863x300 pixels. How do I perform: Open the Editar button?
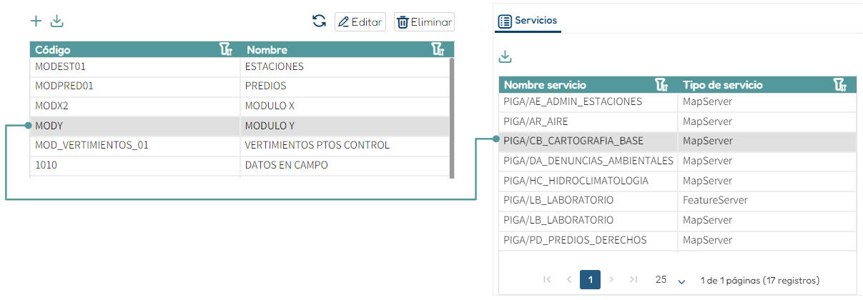pos(360,22)
